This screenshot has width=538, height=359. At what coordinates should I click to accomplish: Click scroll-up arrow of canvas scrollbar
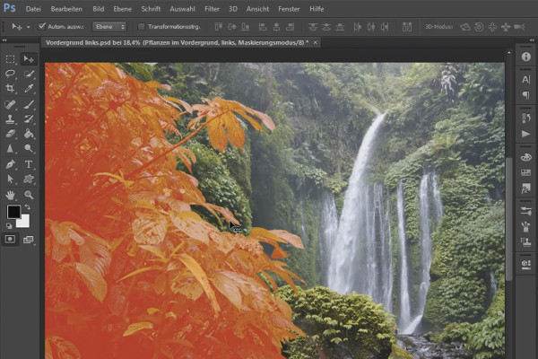click(x=508, y=53)
